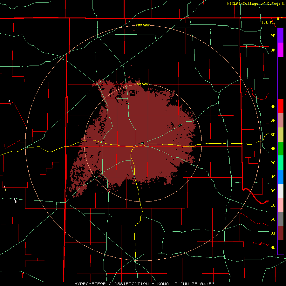The image size is (286, 286).
Task: Click the HR legend label
Action: (x=273, y=148)
